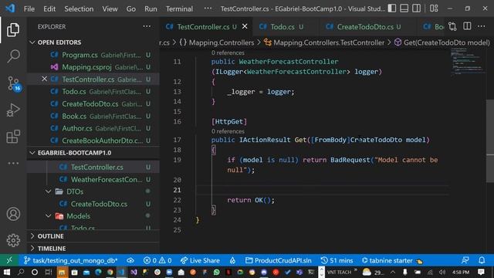Open ProductCrudAPI.sln project selector

(x=279, y=261)
